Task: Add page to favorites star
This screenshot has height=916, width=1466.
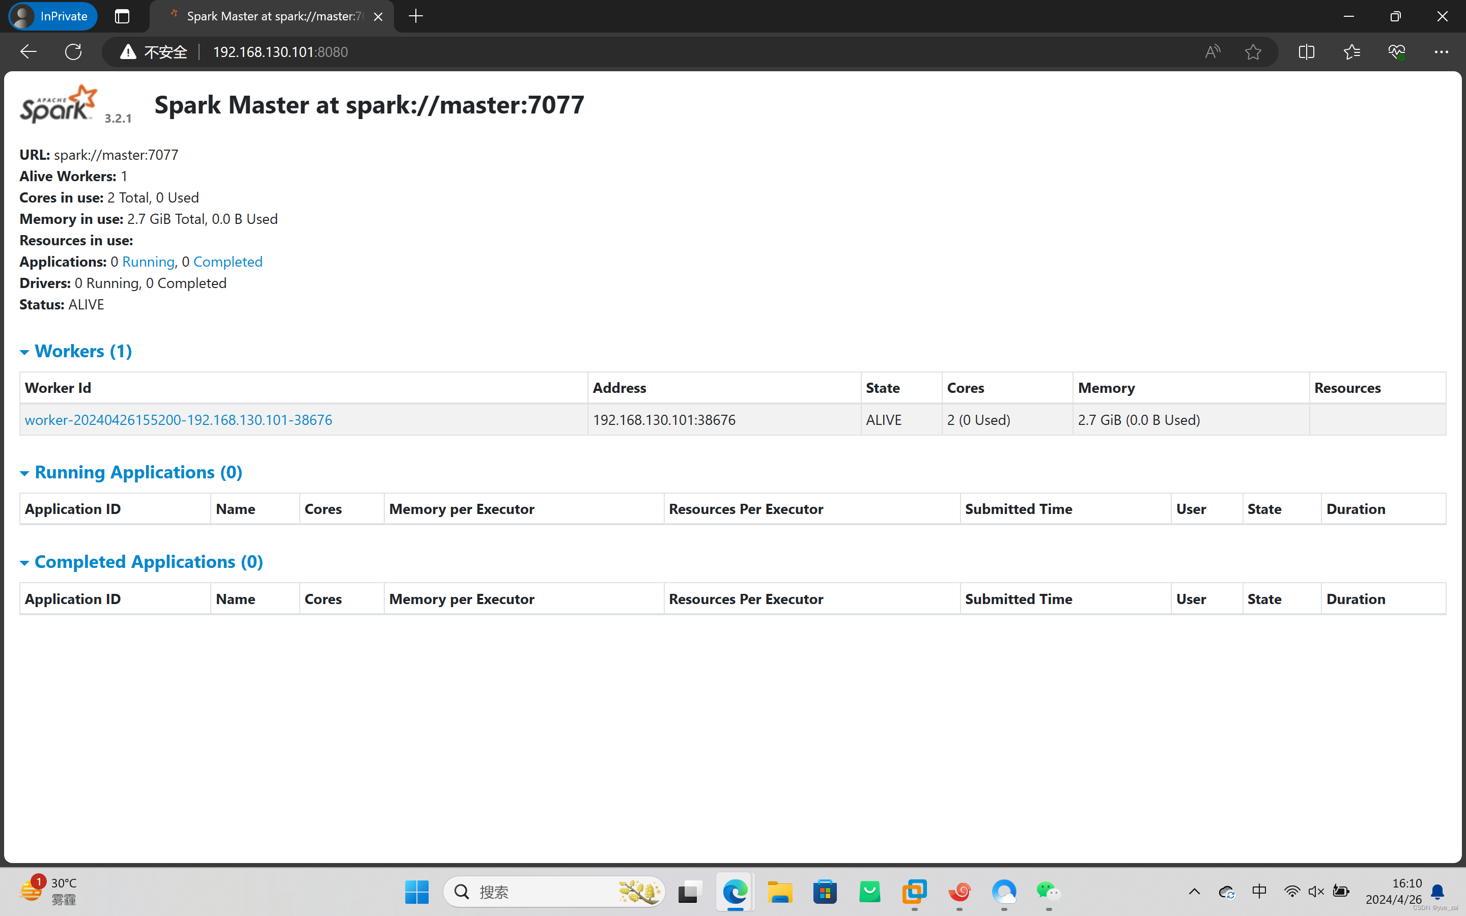Action: click(1253, 51)
